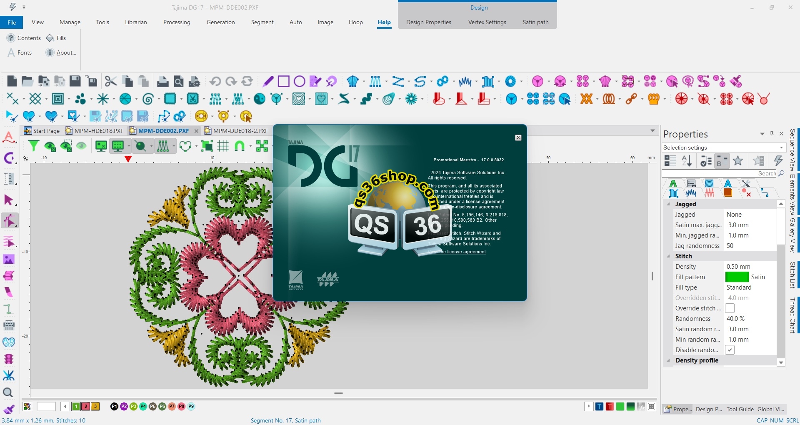Click the green grid display icon
Viewport: 800px width, 425px height.
(x=223, y=146)
